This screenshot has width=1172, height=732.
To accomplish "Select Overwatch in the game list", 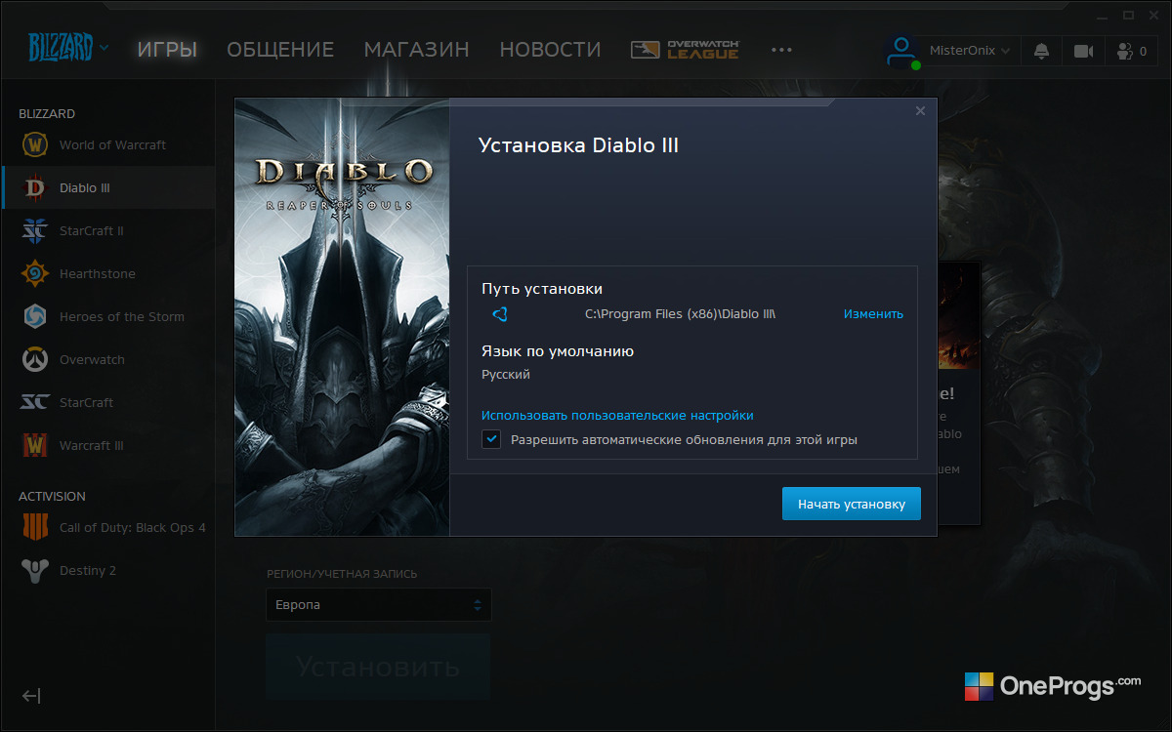I will 107,359.
